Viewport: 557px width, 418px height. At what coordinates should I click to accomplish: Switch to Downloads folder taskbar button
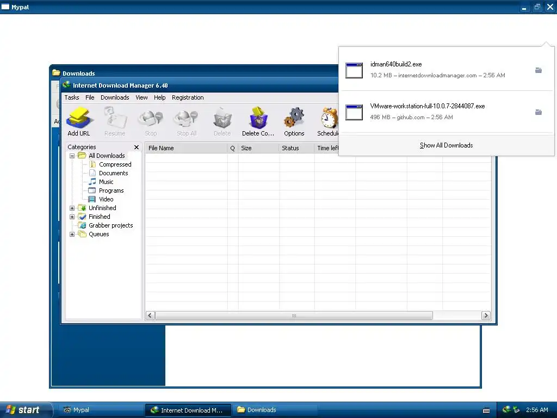coord(275,410)
